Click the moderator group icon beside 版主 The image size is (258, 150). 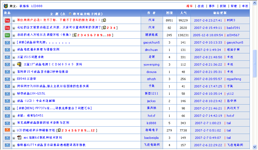click(x=6, y=6)
